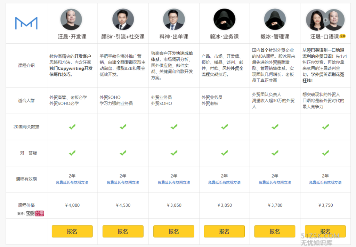Follow 免费延长有效期方法 link in 料神·出单课 column
The image size is (356, 247).
coord(174,182)
